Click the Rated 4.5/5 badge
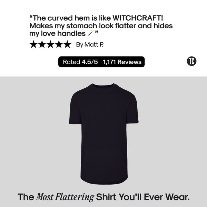The height and width of the screenshot is (207, 207). (x=101, y=62)
